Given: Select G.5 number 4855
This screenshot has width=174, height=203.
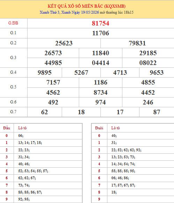Looking at the screenshot, I should tap(148, 82).
